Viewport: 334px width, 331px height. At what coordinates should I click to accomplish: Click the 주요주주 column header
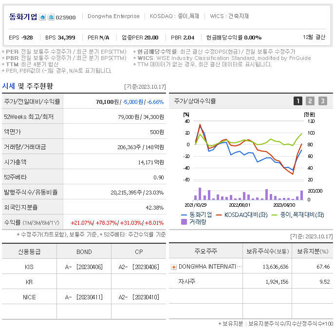[x=205, y=251]
